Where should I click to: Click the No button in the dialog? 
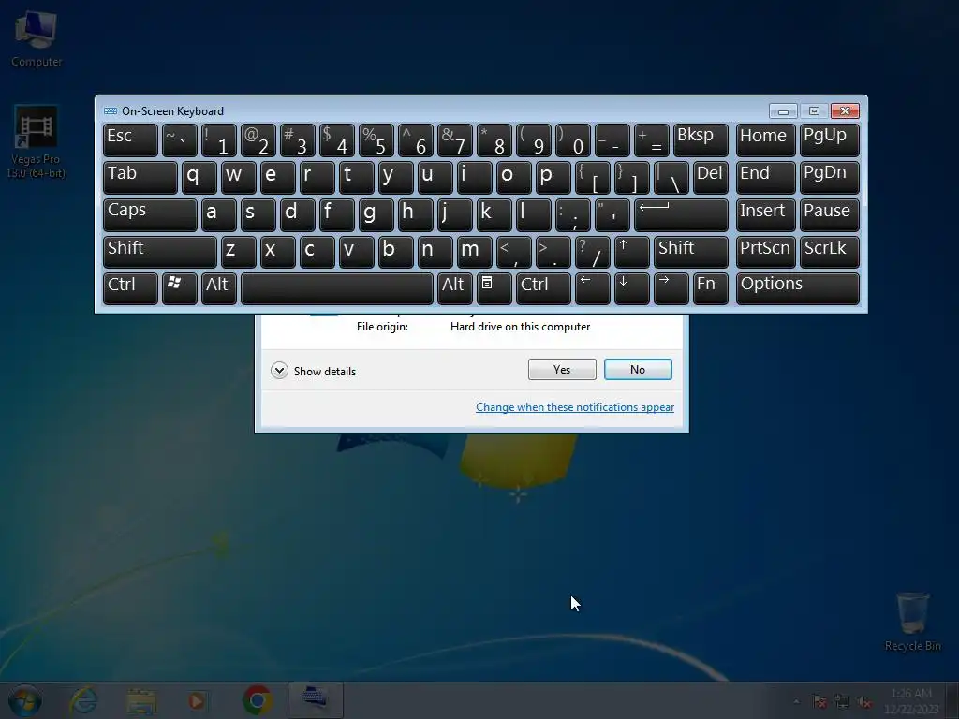pos(638,369)
